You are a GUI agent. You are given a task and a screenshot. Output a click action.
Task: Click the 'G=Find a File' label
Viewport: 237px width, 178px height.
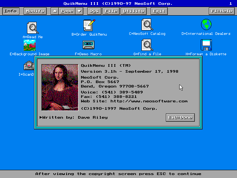pos(147,54)
